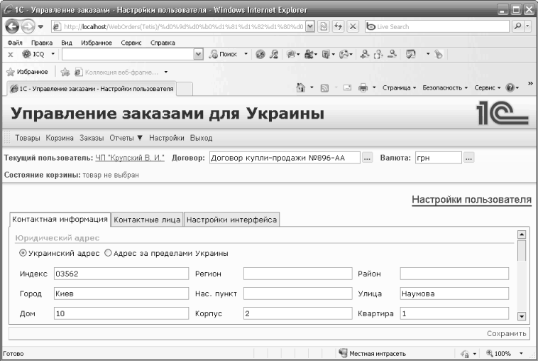Screen dimensions: 538x361
Task: Open the search provider options dropdown
Action: [x=527, y=26]
